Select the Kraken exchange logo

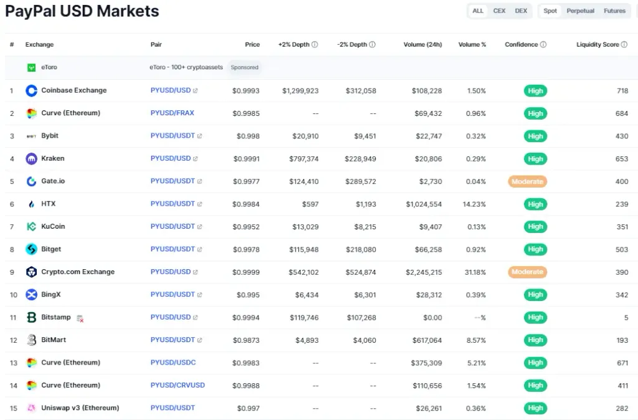tap(32, 158)
